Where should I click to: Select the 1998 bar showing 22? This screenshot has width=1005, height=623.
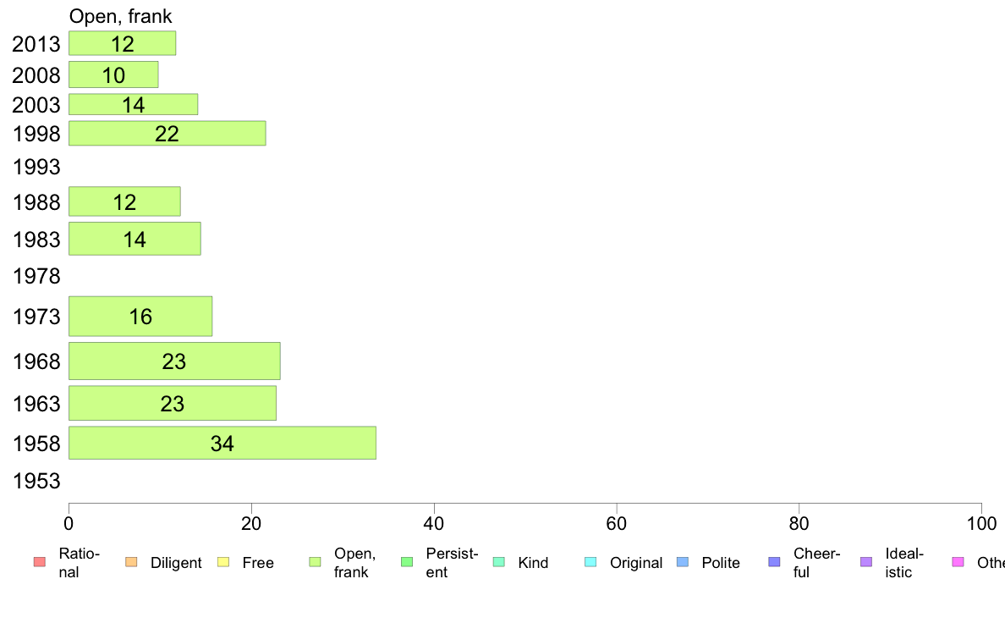pyautogui.click(x=167, y=134)
